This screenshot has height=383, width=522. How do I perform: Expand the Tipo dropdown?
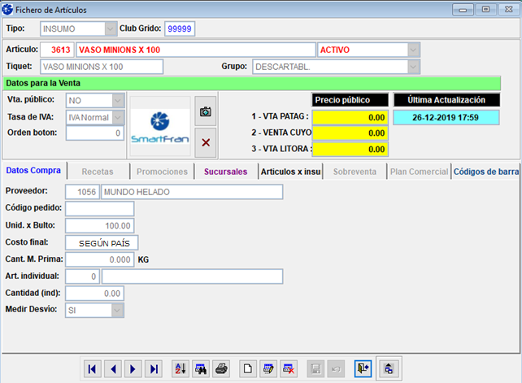(x=111, y=28)
